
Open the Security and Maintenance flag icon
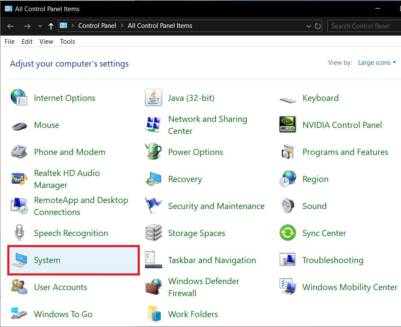point(153,206)
